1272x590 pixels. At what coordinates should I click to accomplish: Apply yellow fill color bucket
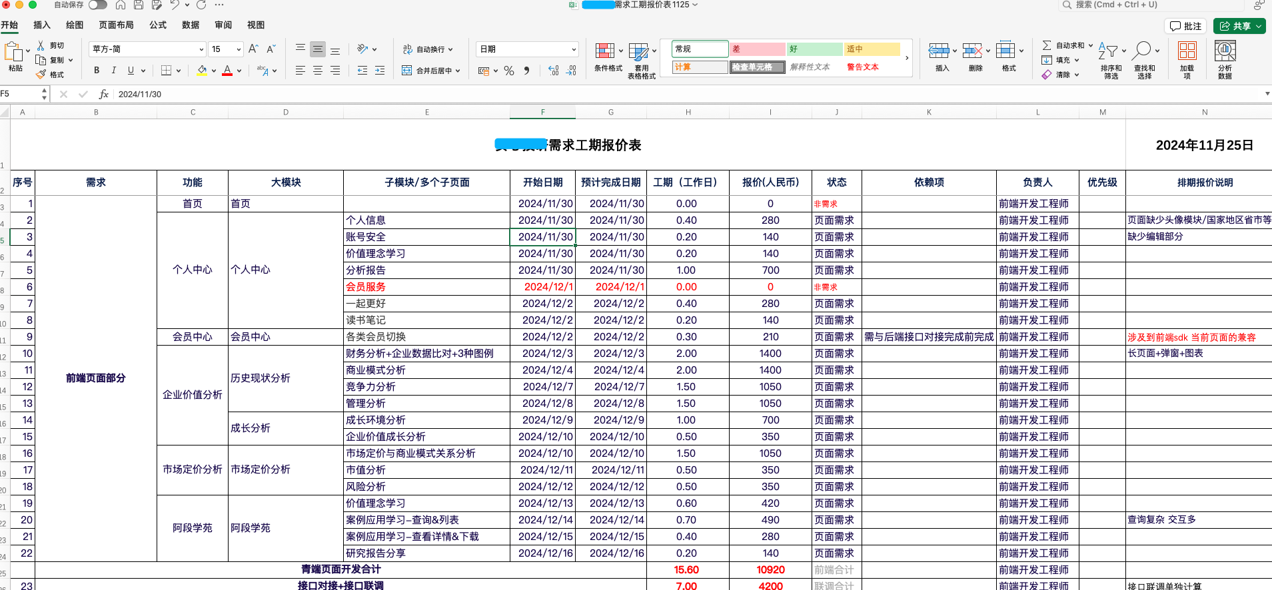[x=202, y=71]
